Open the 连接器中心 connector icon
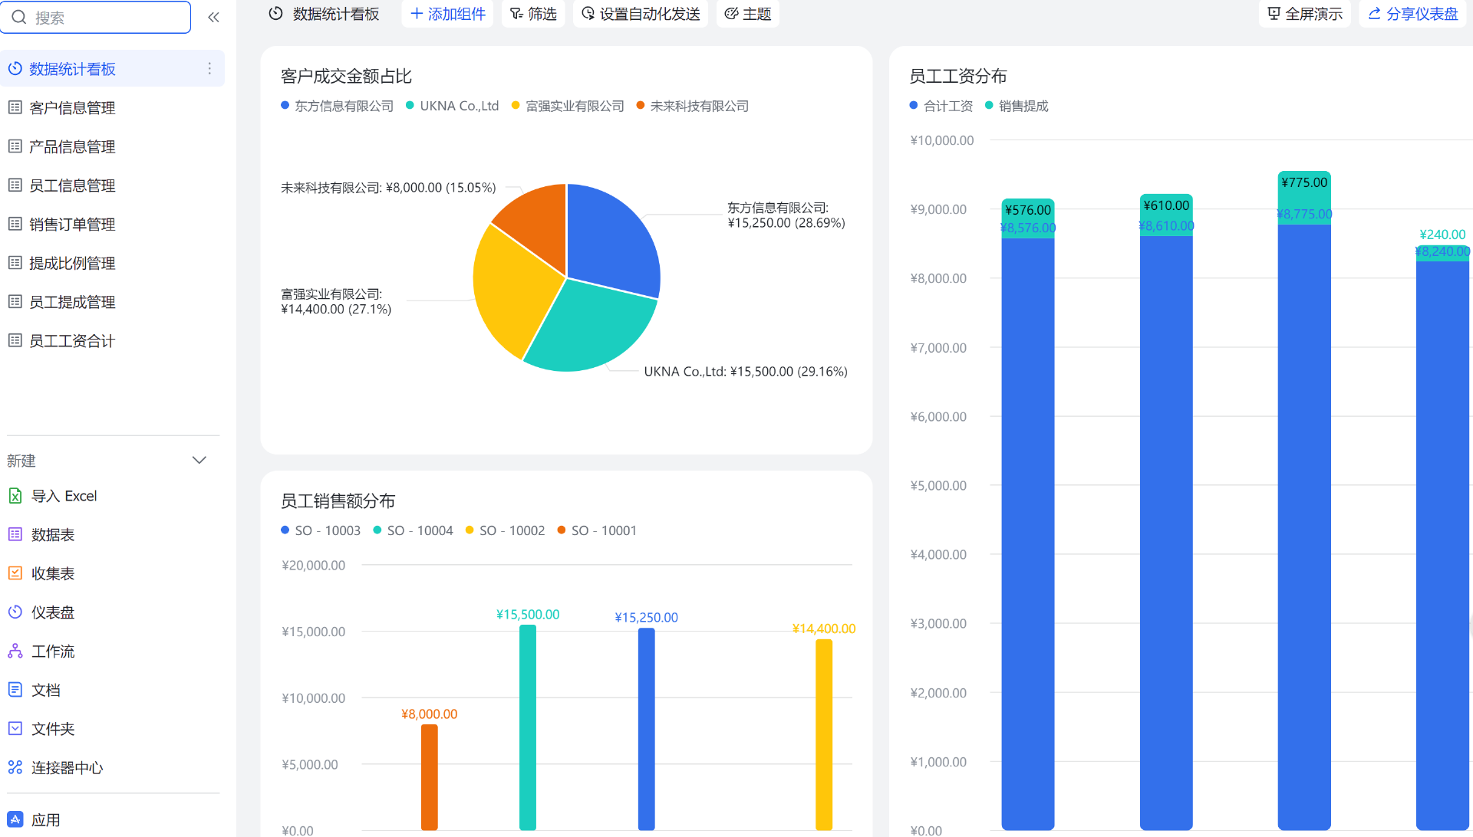 15,767
